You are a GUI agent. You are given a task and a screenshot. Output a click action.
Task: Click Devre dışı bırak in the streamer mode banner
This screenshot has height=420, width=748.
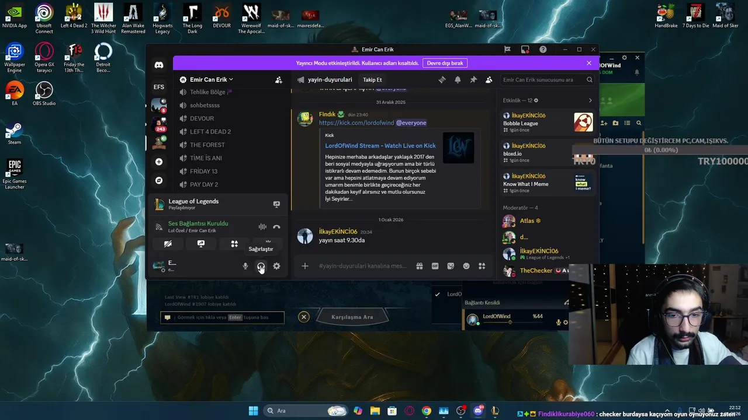pos(445,63)
